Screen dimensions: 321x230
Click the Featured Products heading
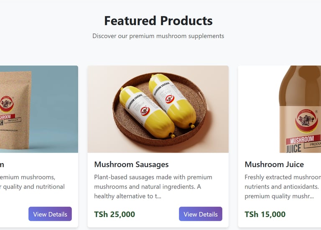pos(158,20)
